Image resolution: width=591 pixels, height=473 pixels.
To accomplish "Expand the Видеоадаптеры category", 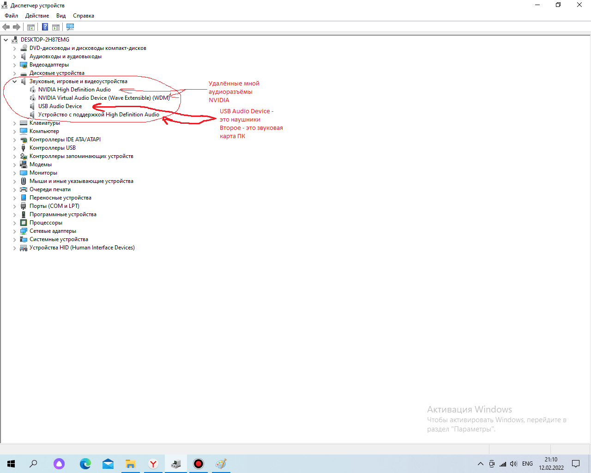I will [x=15, y=65].
